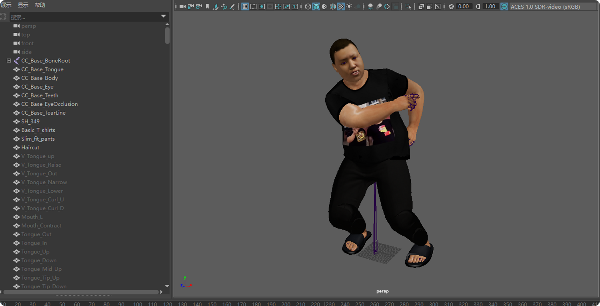This screenshot has height=306, width=600.
Task: Click the Select Camera icon in panel toolbar
Action: [182, 6]
